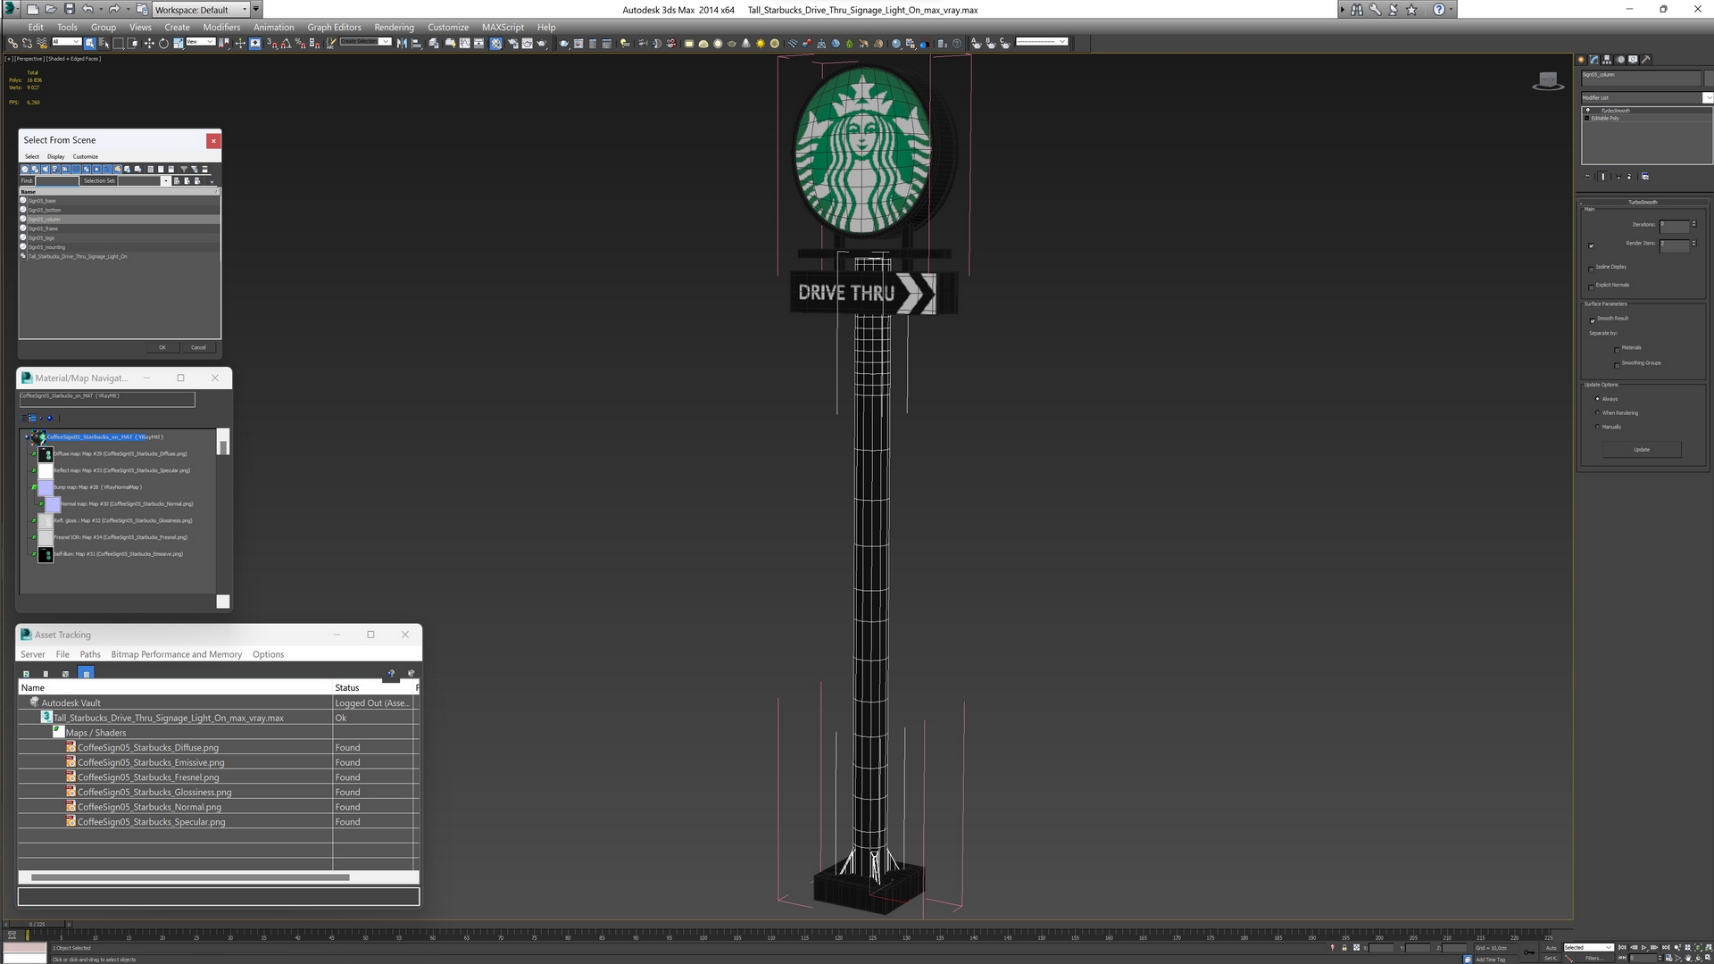Open the Rendering menu in menu bar

click(x=395, y=27)
